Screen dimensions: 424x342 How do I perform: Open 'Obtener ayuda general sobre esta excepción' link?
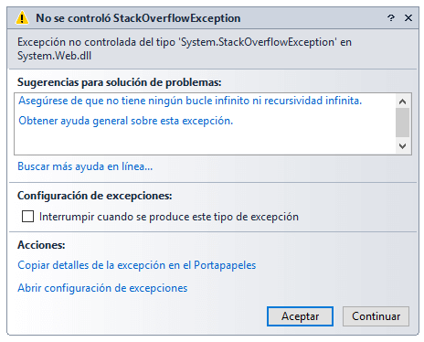tap(126, 121)
